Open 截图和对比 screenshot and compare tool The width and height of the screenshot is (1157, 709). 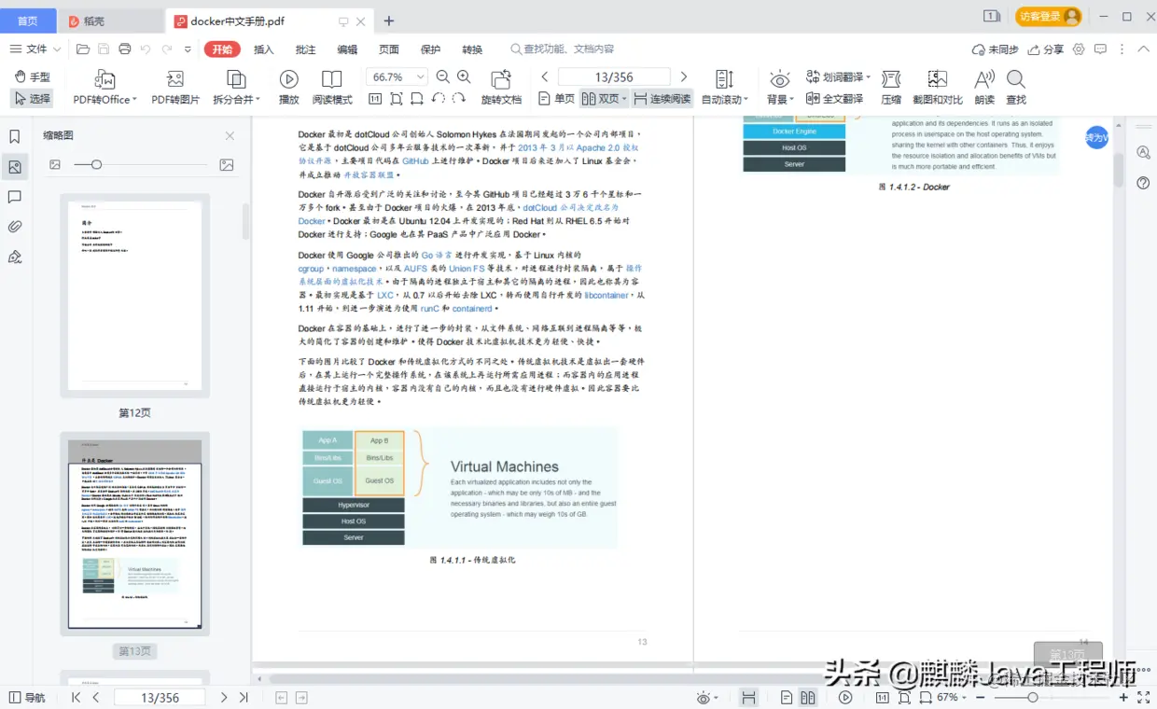938,87
